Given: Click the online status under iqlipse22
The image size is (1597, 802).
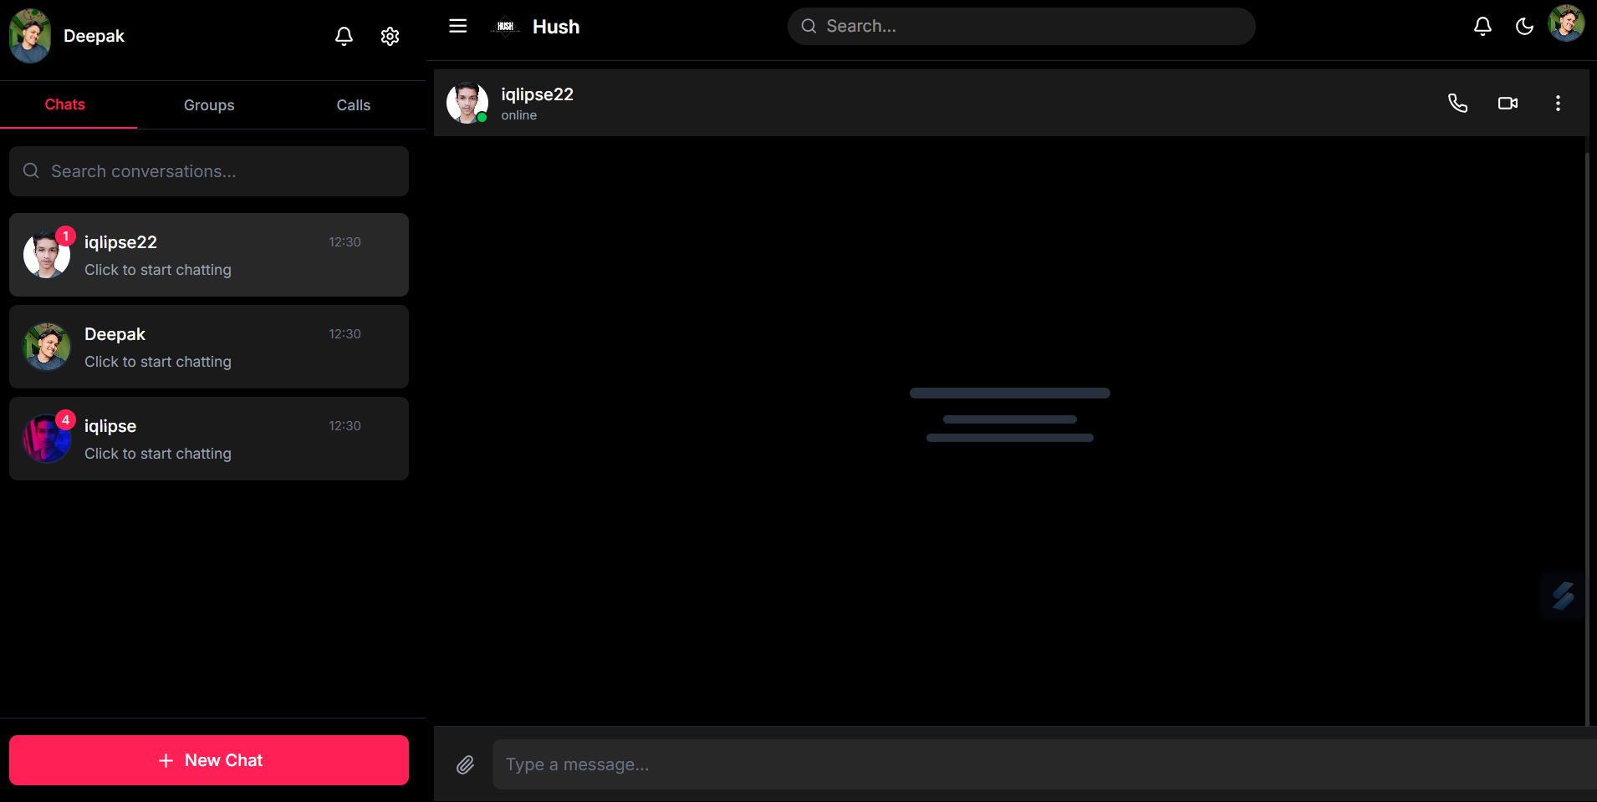Looking at the screenshot, I should coord(518,115).
